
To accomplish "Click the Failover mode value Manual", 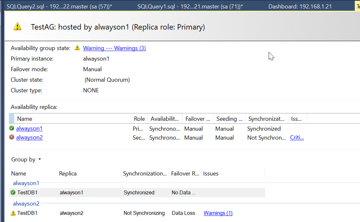I will tap(92, 69).
